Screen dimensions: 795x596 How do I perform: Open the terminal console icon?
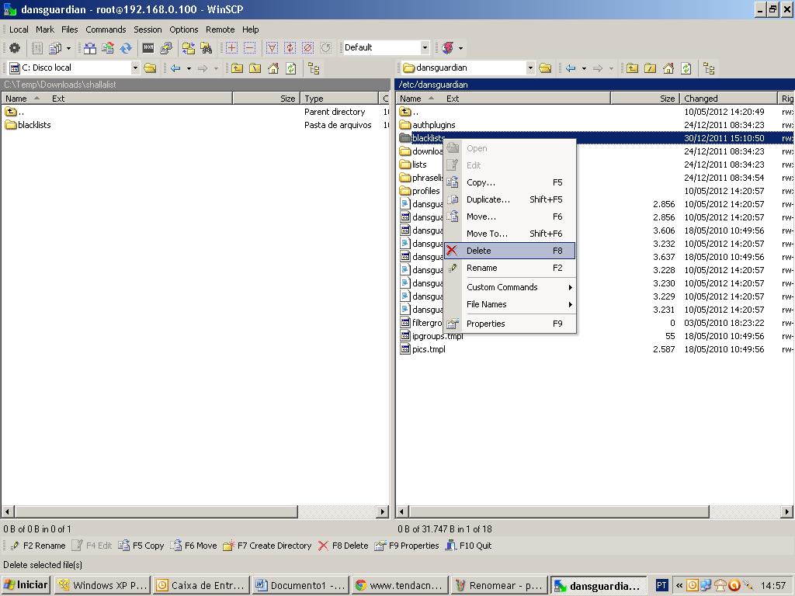tap(148, 48)
